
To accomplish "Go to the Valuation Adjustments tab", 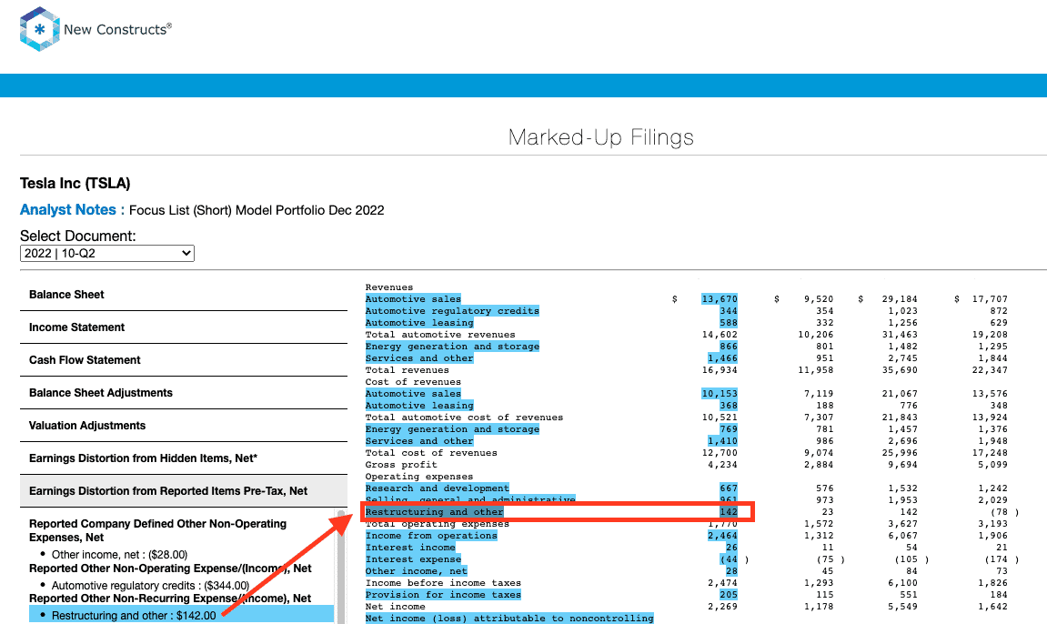I will coord(184,425).
